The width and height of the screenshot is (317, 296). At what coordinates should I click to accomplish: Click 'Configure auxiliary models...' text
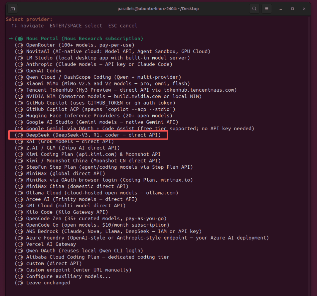[69, 276]
